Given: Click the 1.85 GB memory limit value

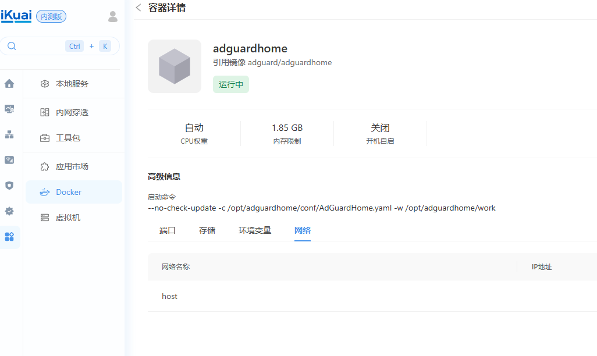Looking at the screenshot, I should point(287,127).
